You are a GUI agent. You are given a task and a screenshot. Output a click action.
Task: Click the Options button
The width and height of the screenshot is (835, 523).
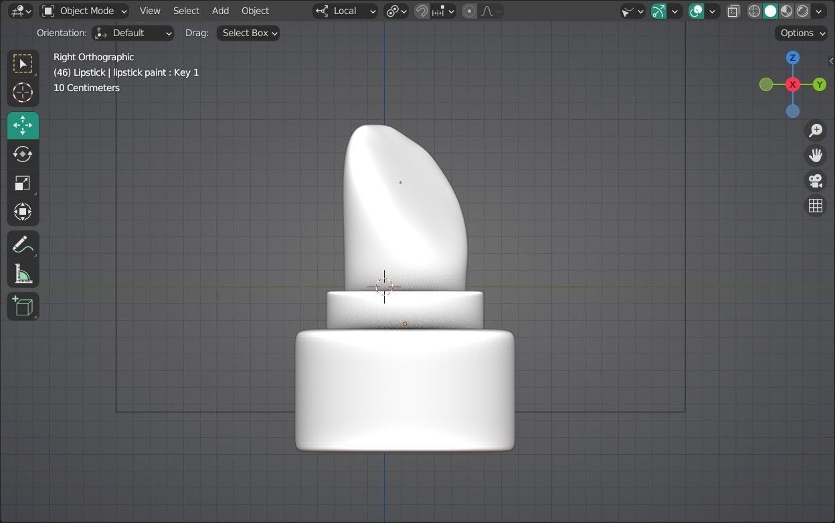[802, 33]
